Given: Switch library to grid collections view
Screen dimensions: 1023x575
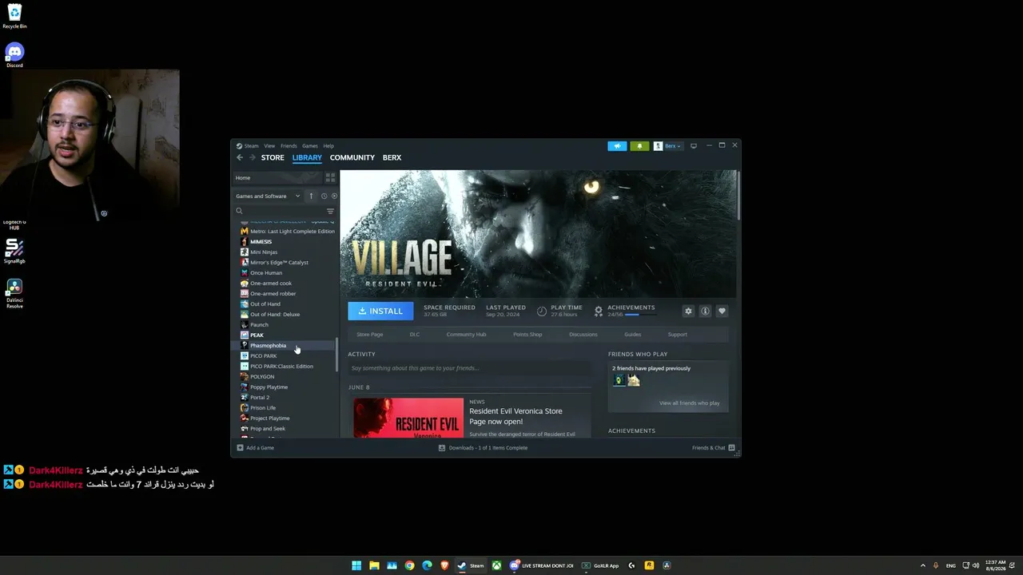Looking at the screenshot, I should point(330,178).
